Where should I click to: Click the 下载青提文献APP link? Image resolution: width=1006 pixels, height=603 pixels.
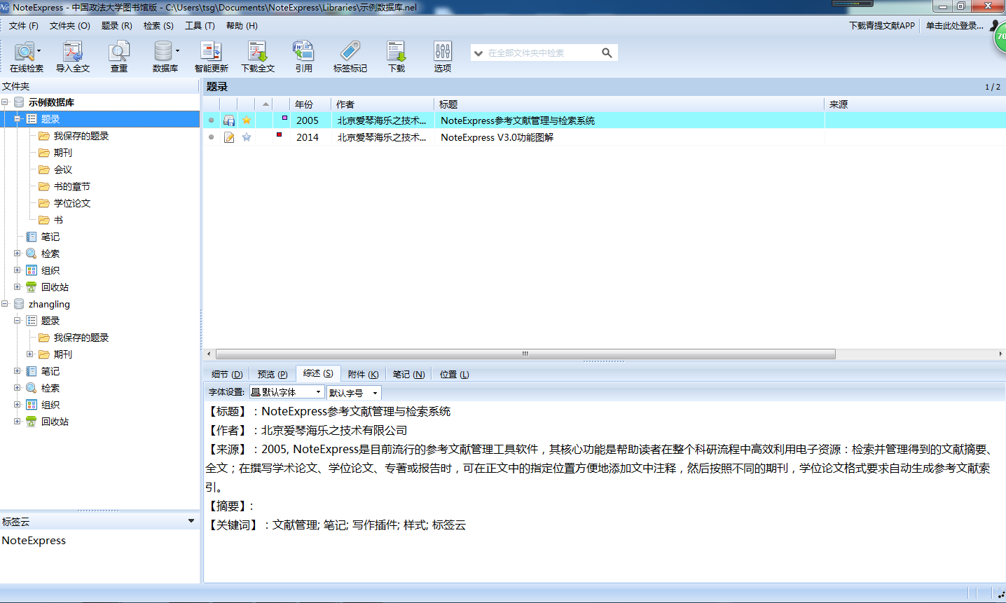pyautogui.click(x=882, y=26)
